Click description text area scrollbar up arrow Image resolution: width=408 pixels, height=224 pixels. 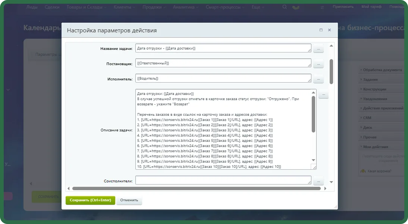[x=314, y=92]
